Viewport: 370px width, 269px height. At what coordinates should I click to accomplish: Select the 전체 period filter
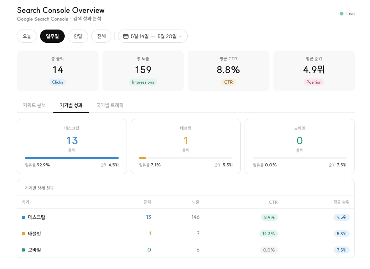click(101, 36)
